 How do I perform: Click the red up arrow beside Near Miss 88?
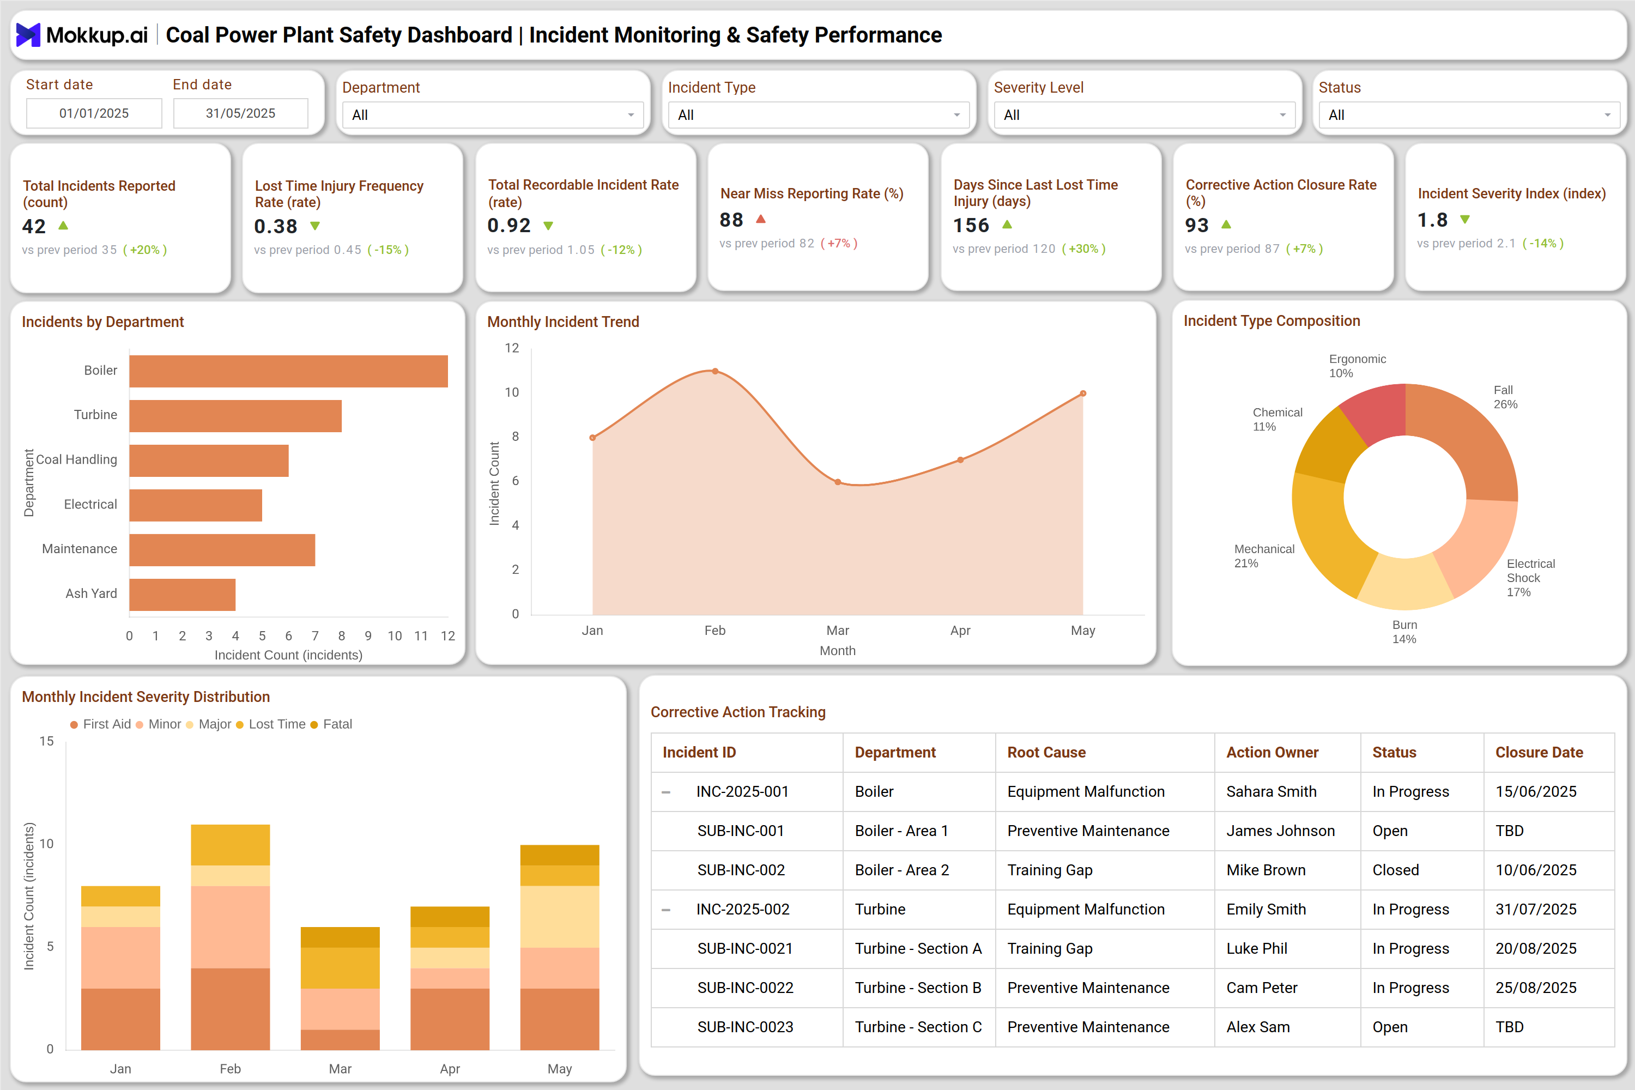point(760,219)
